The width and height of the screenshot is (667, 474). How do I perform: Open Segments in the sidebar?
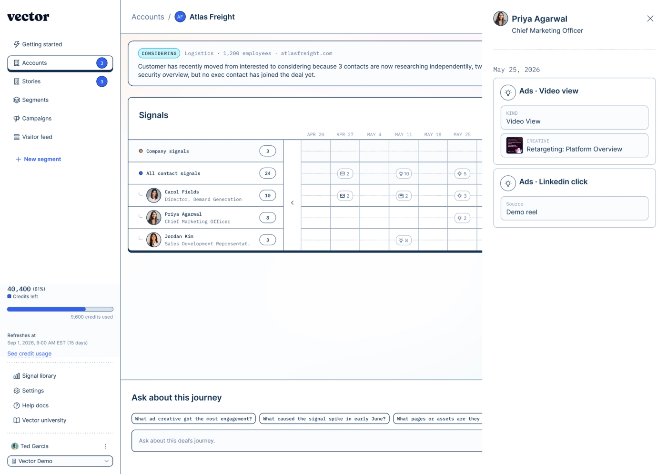(60, 100)
